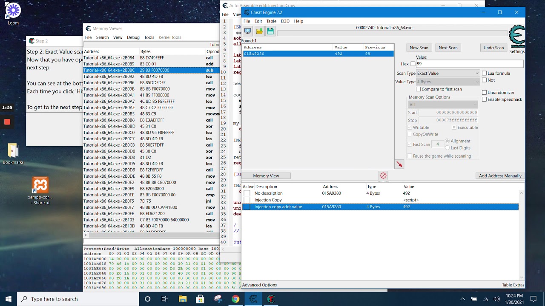Open the Table menu
This screenshot has width=545, height=306.
271,21
